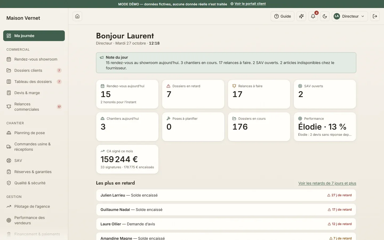The image size is (384, 240).
Task: Click the Relances à faire card showing 17
Action: click(259, 94)
